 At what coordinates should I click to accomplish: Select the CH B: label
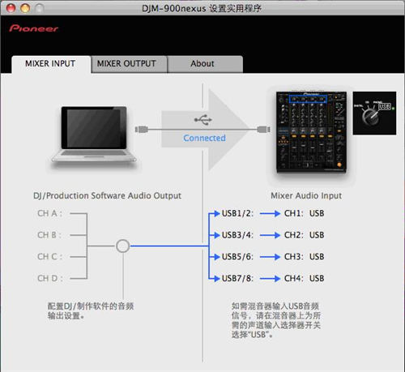(49, 235)
